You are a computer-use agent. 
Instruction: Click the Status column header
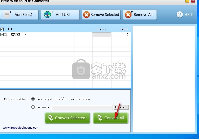pos(101,29)
